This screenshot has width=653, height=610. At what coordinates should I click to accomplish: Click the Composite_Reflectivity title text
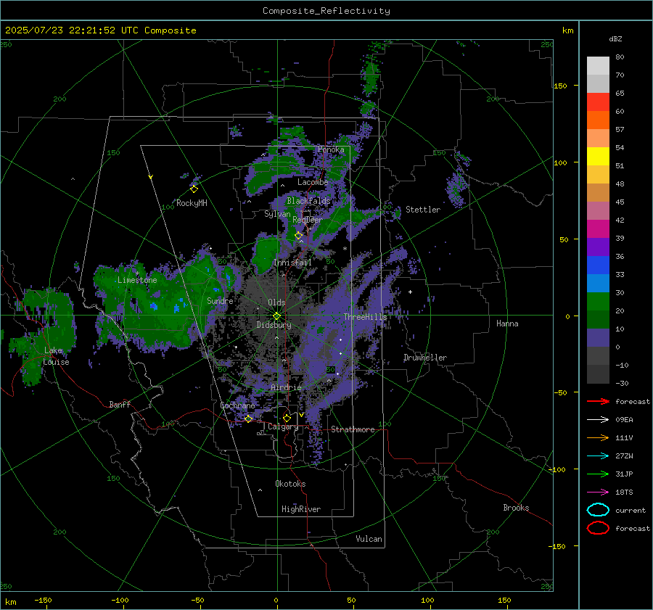click(x=326, y=11)
